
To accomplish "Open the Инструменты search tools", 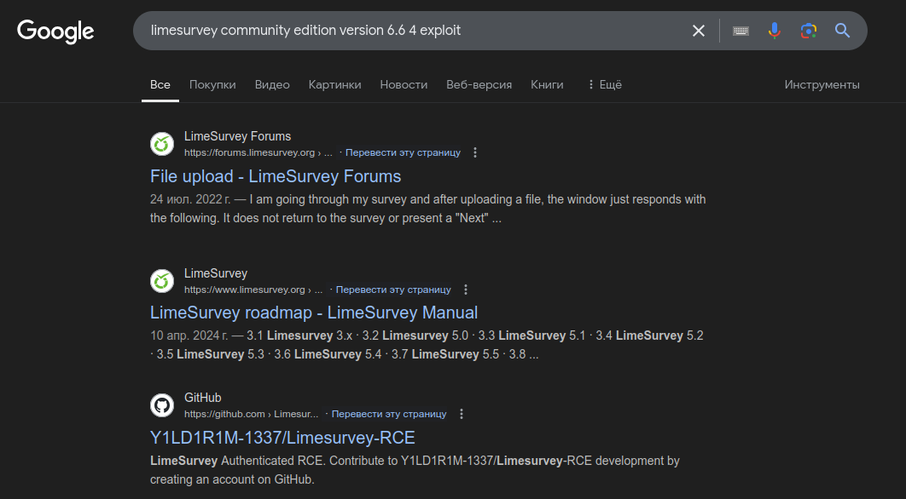I will [822, 85].
